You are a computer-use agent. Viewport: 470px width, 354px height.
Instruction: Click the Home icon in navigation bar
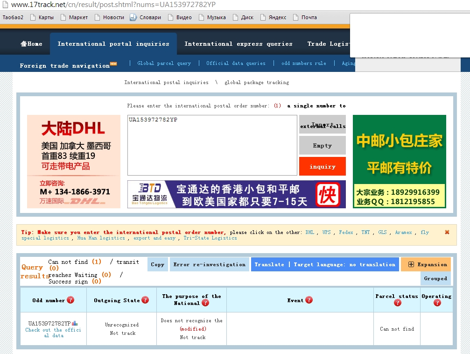24,44
